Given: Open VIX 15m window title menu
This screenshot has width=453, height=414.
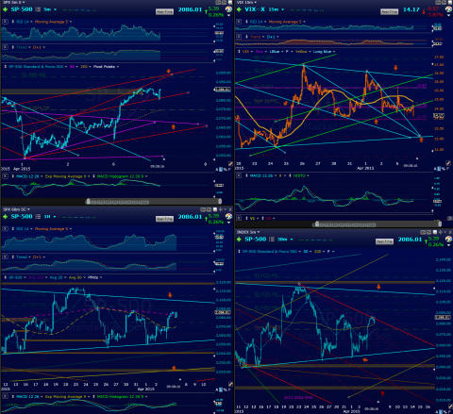Looking at the screenshot, I should (247, 2).
